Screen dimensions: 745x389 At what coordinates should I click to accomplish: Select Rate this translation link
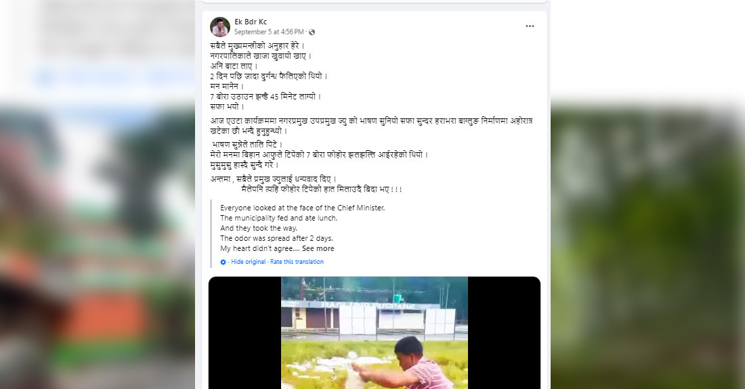tap(297, 262)
